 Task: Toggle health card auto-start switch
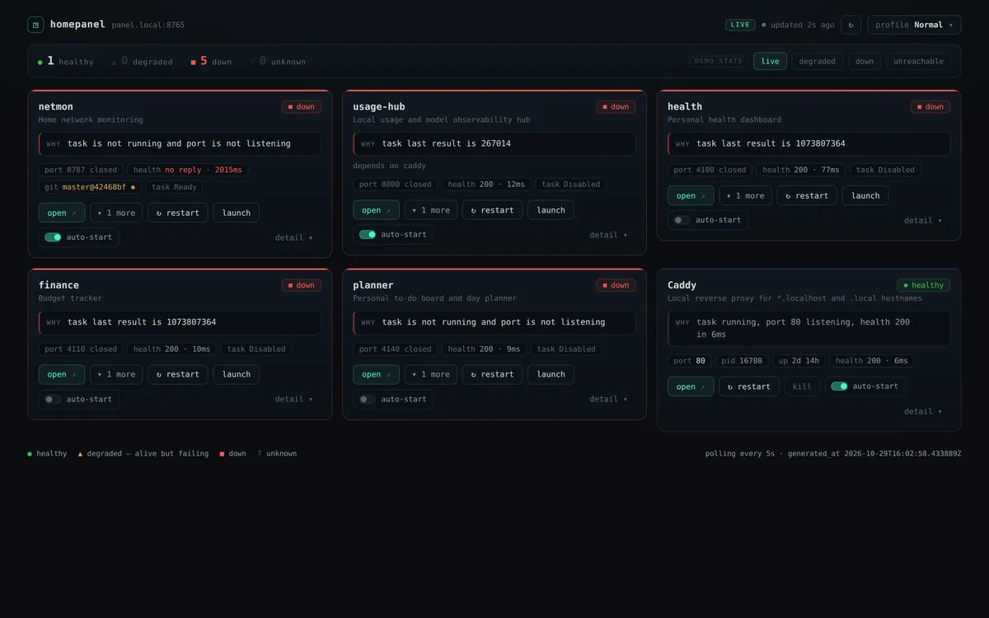[682, 220]
